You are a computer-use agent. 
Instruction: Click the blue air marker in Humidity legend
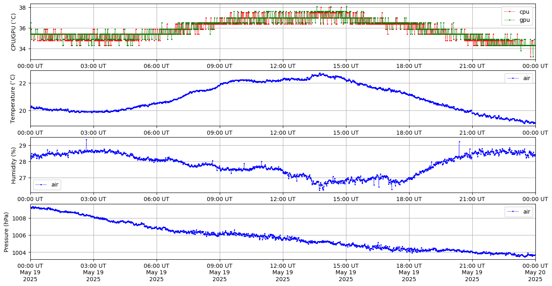click(x=41, y=185)
